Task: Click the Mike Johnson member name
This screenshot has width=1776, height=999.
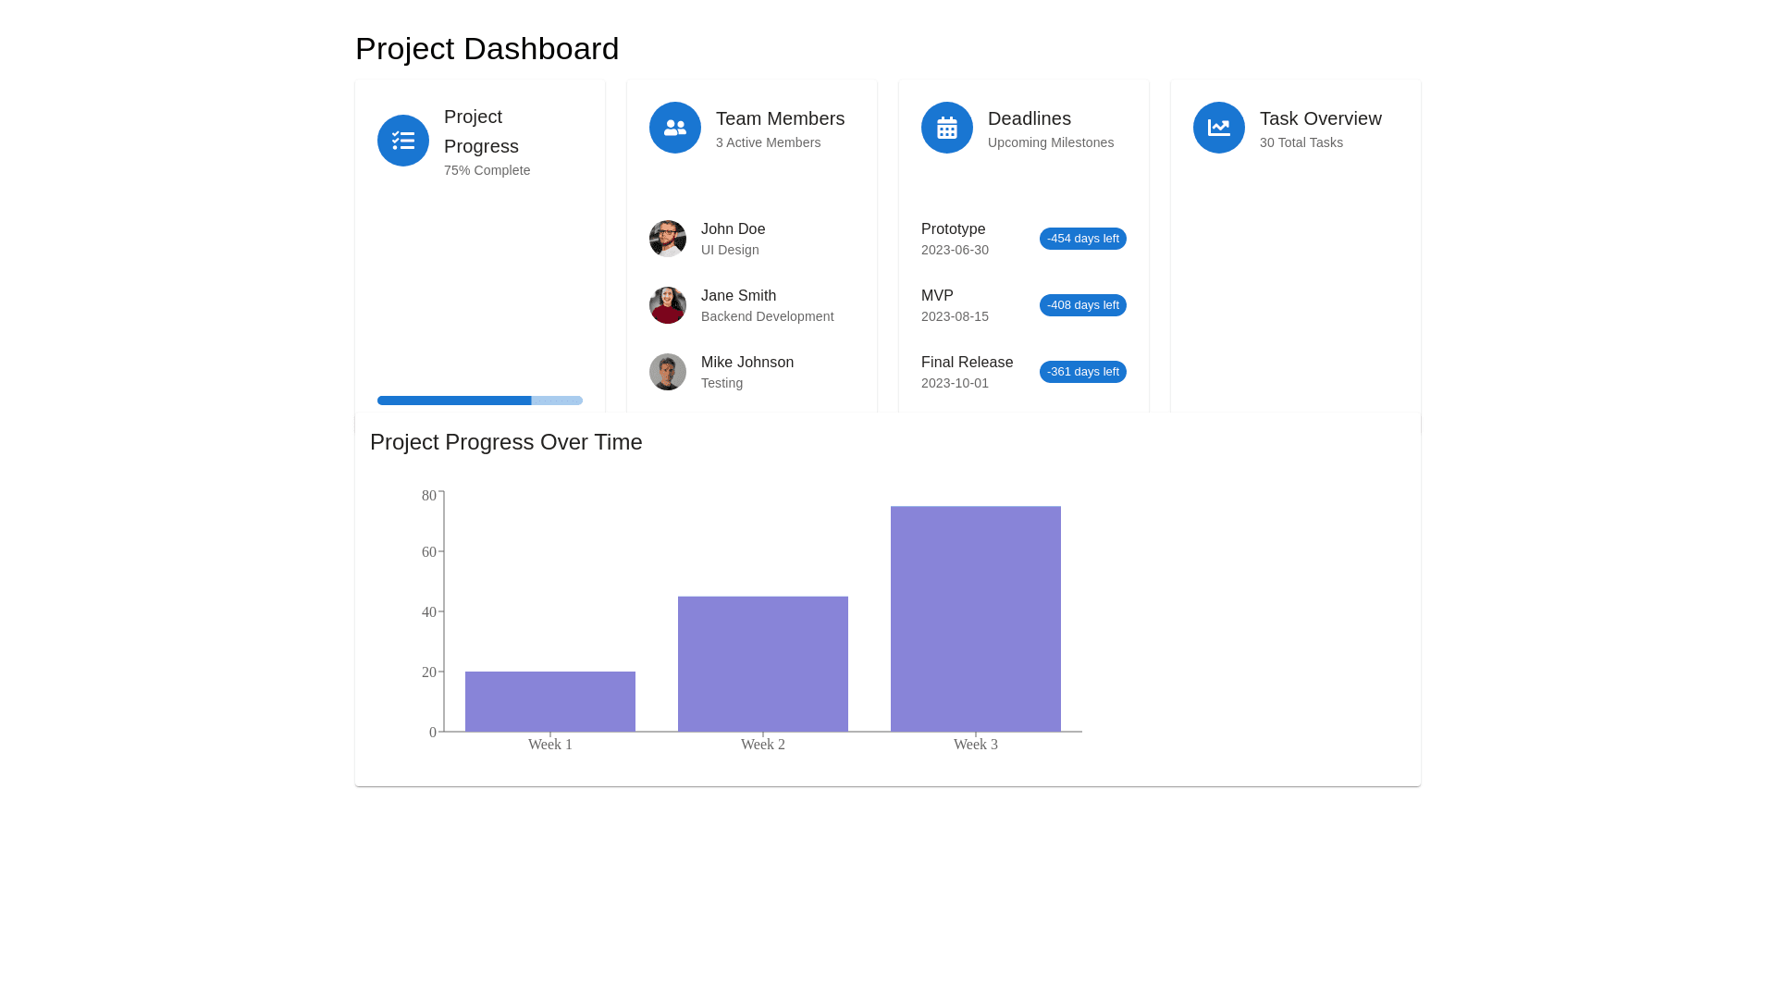Action: click(x=746, y=363)
